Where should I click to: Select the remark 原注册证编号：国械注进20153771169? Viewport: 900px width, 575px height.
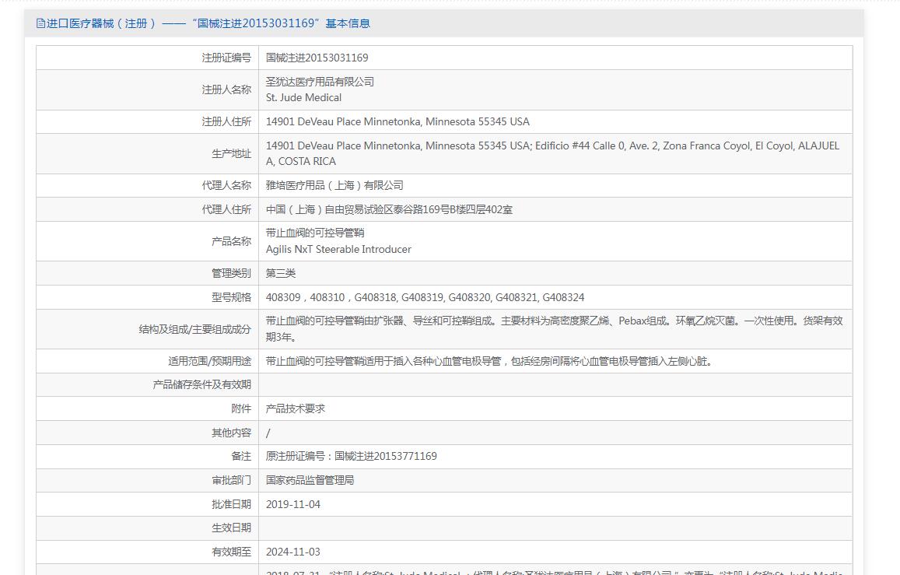click(x=352, y=456)
